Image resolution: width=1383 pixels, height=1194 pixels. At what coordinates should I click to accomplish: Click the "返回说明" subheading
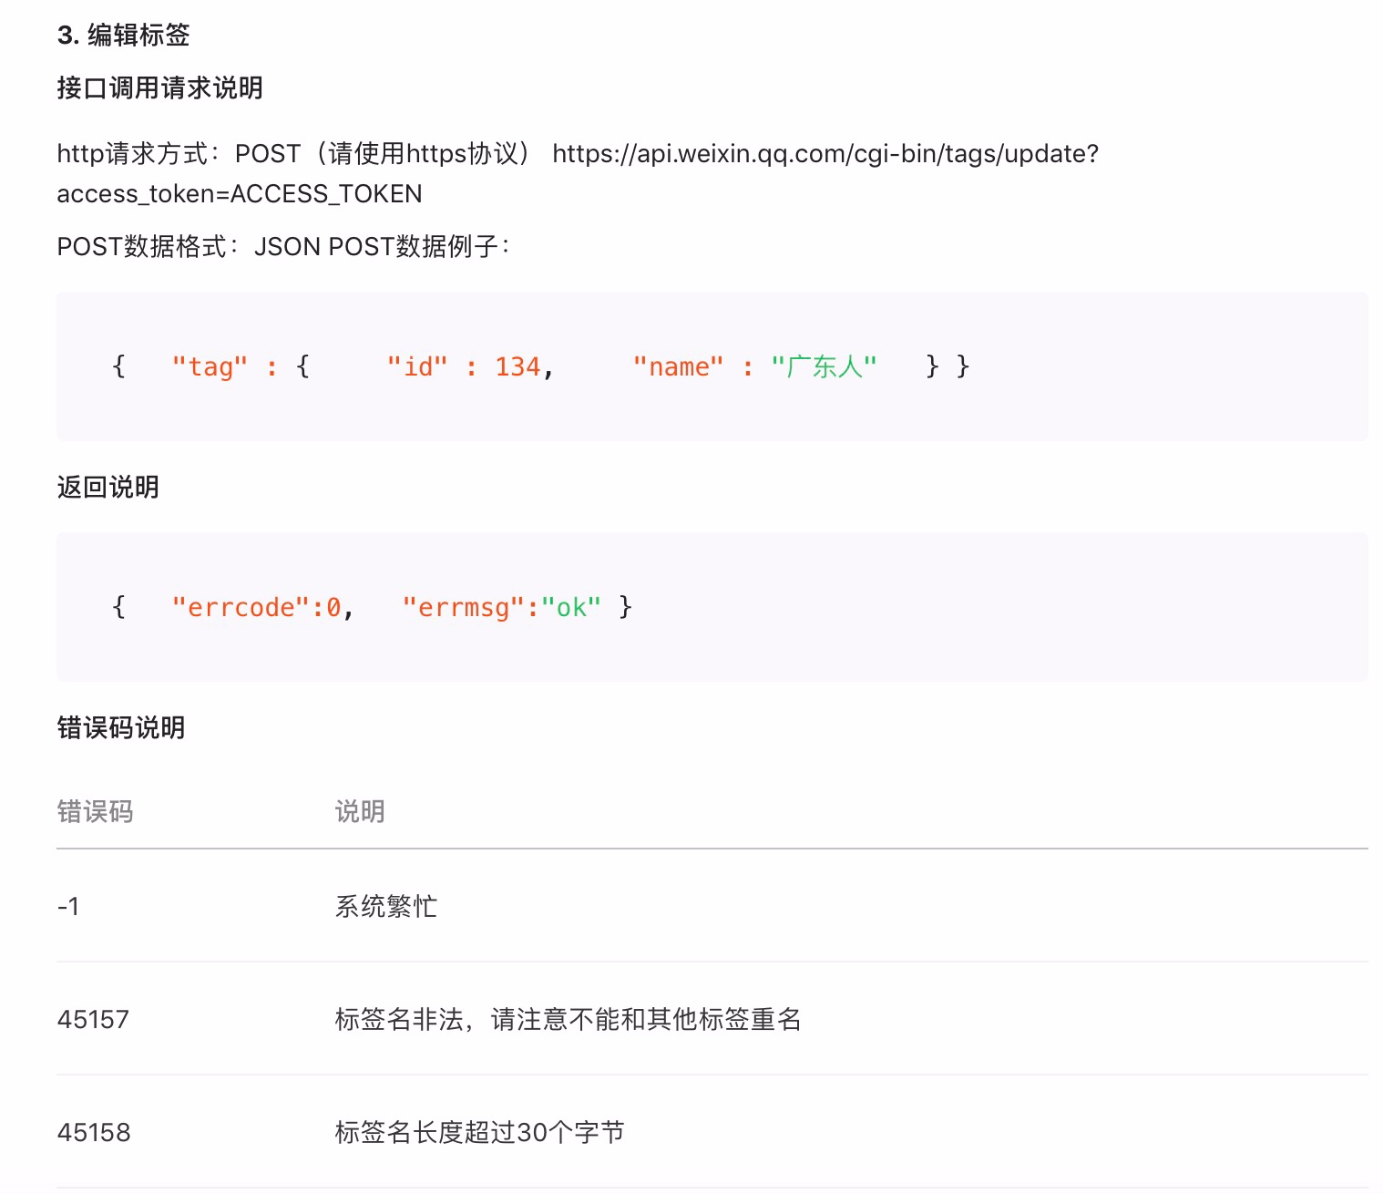point(108,487)
